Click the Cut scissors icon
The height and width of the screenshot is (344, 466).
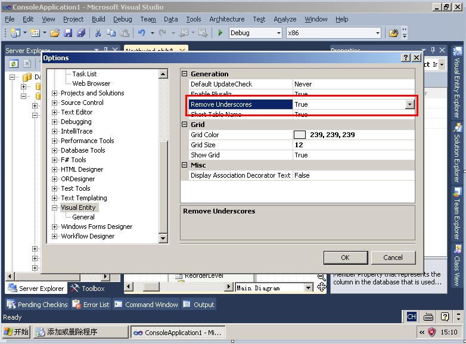pos(98,33)
